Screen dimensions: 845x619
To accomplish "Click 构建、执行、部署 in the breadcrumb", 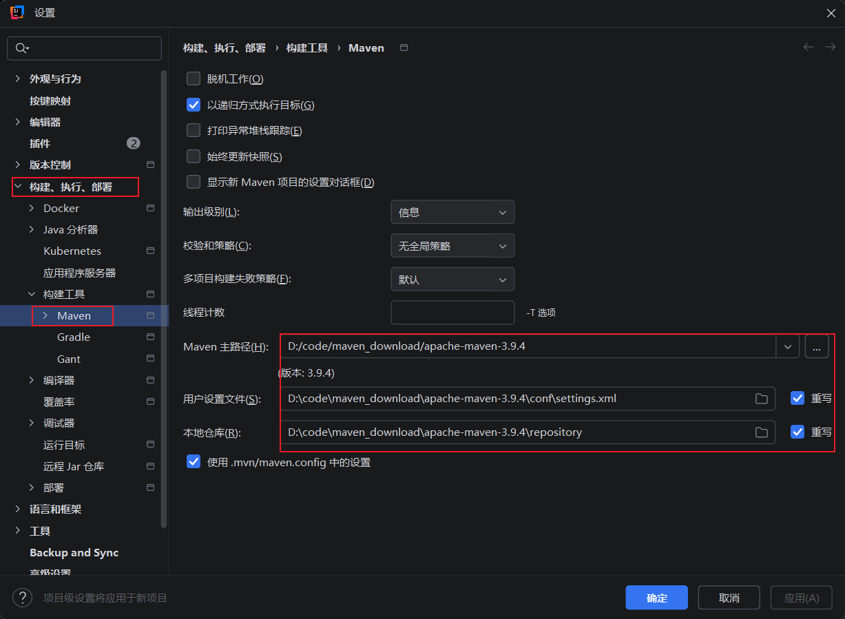I will pos(225,48).
